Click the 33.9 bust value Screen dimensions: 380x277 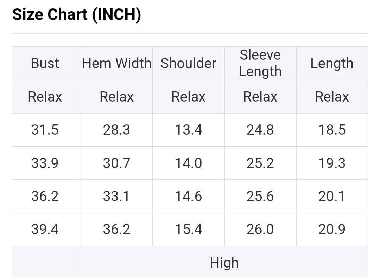pos(45,163)
